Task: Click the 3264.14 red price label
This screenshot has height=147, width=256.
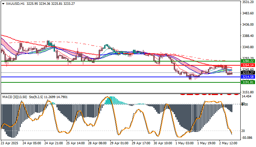Action: (x=248, y=65)
